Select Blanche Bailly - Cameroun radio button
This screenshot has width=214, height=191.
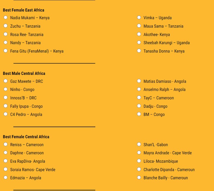click(x=139, y=177)
